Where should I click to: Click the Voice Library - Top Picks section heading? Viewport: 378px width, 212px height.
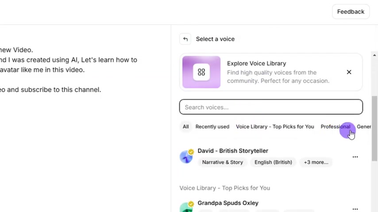225,188
